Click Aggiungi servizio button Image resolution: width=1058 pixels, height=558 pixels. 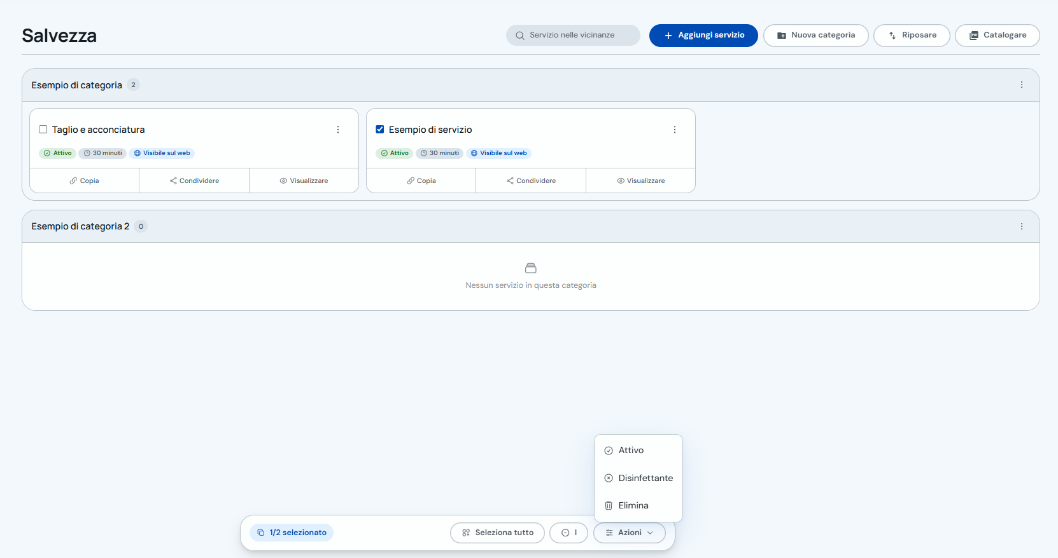pos(703,36)
